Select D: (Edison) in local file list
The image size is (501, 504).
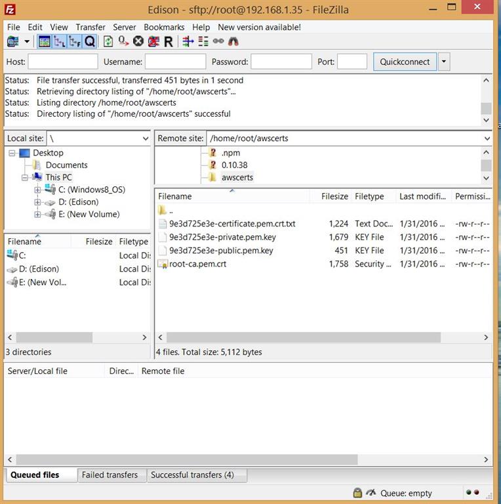pyautogui.click(x=39, y=269)
